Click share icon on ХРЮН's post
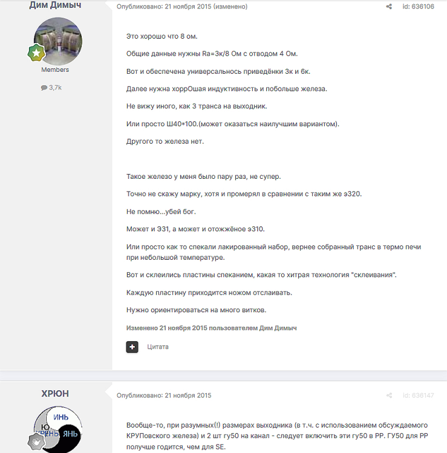This screenshot has height=453, width=447. (x=389, y=395)
